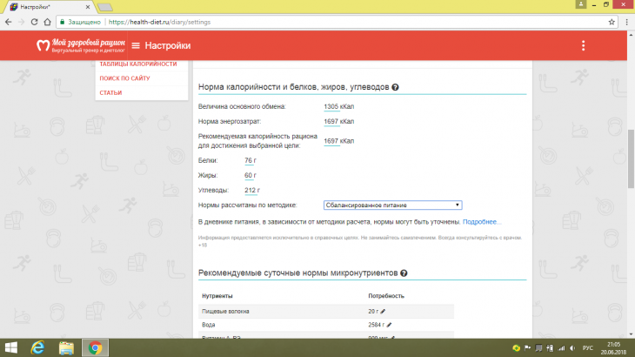
Task: Click help icon beside micronutrients heading
Action: click(404, 273)
